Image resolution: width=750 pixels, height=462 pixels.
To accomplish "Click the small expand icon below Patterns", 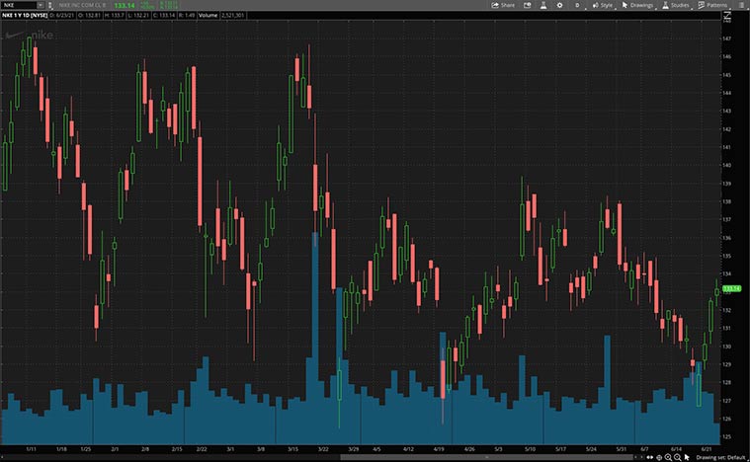I will tap(728, 17).
